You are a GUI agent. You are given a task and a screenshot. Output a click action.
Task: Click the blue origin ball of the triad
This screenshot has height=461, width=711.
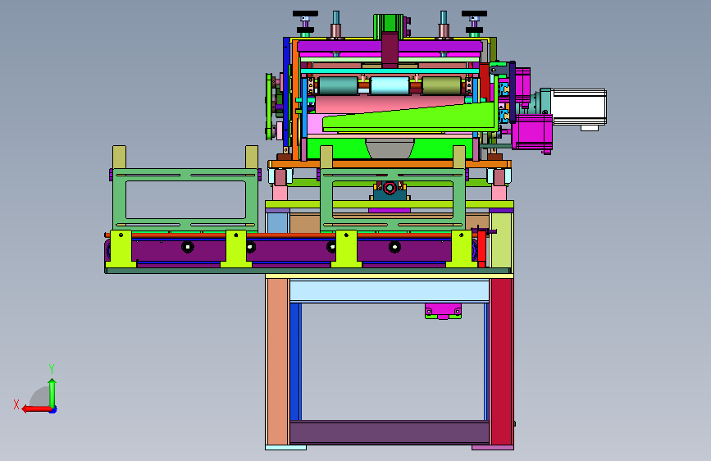[x=53, y=409]
